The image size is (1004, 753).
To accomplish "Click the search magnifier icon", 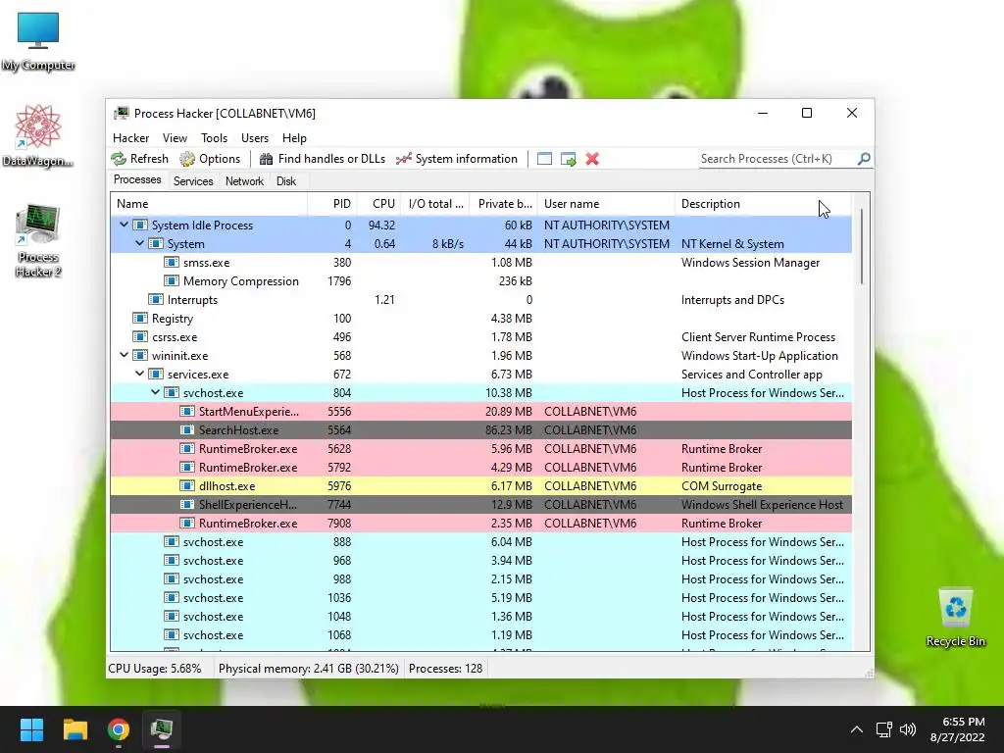I will coord(864,158).
